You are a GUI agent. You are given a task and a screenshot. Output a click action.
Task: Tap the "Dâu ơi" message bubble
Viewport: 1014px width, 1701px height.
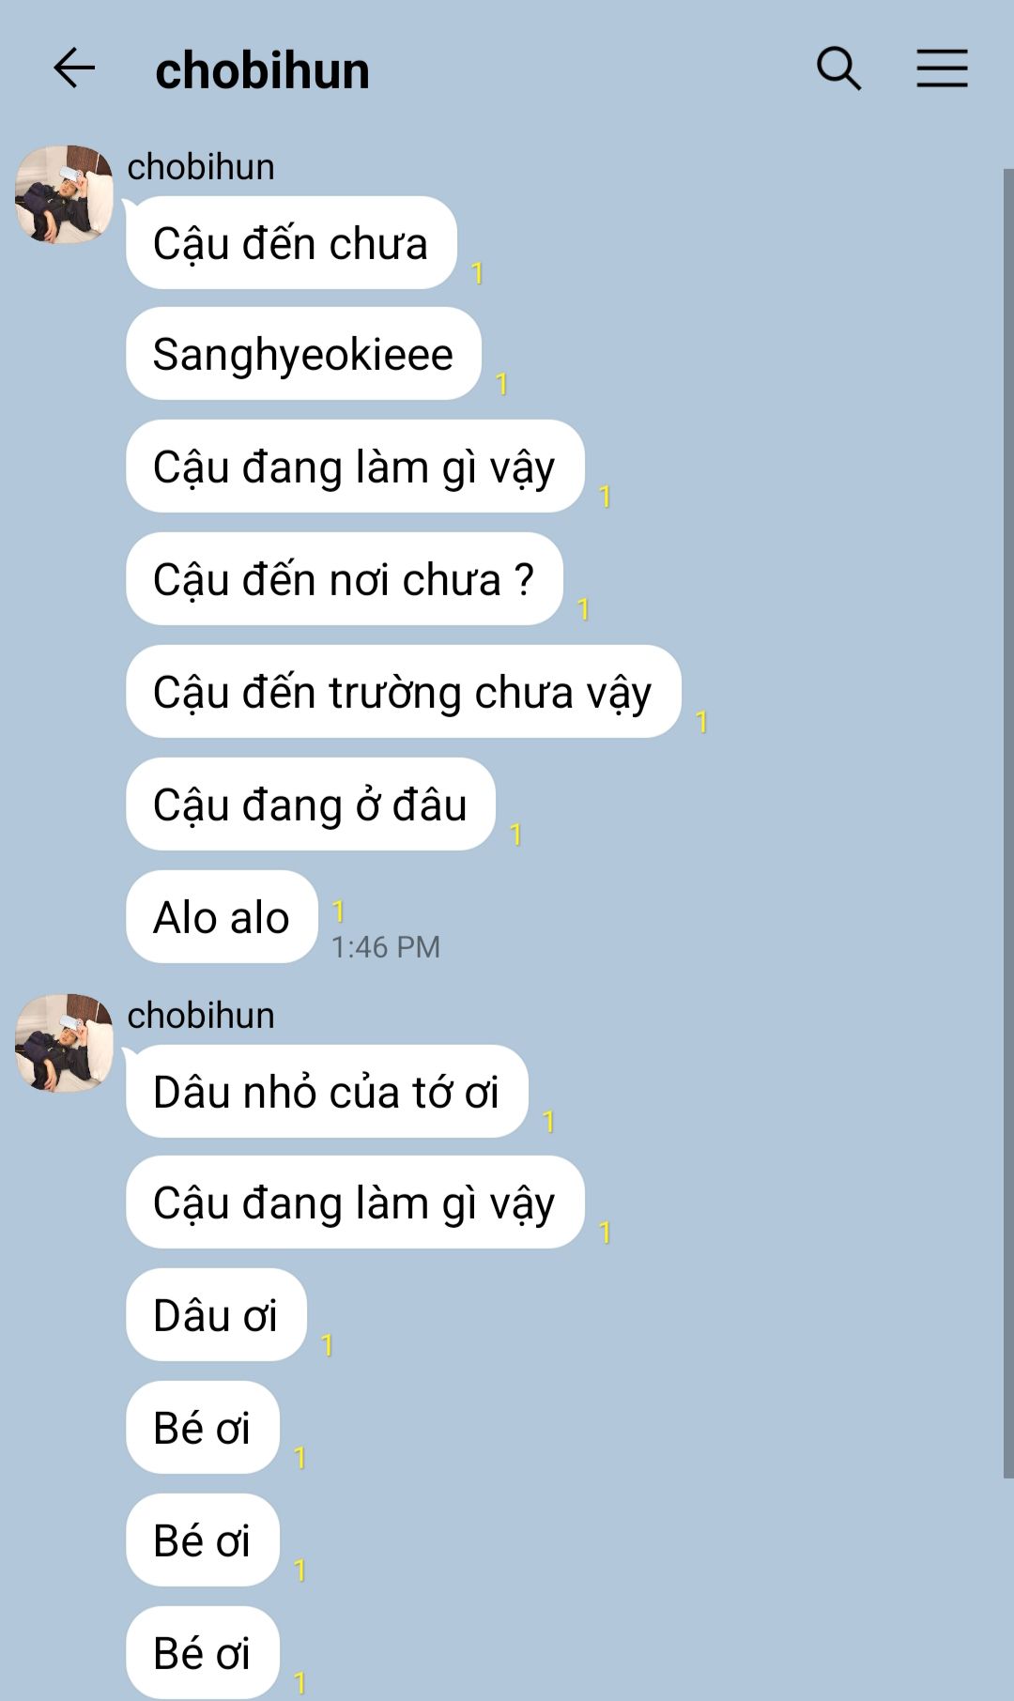216,1315
